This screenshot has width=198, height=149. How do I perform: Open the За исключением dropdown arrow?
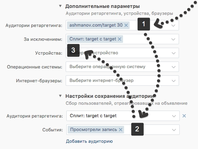(173, 39)
